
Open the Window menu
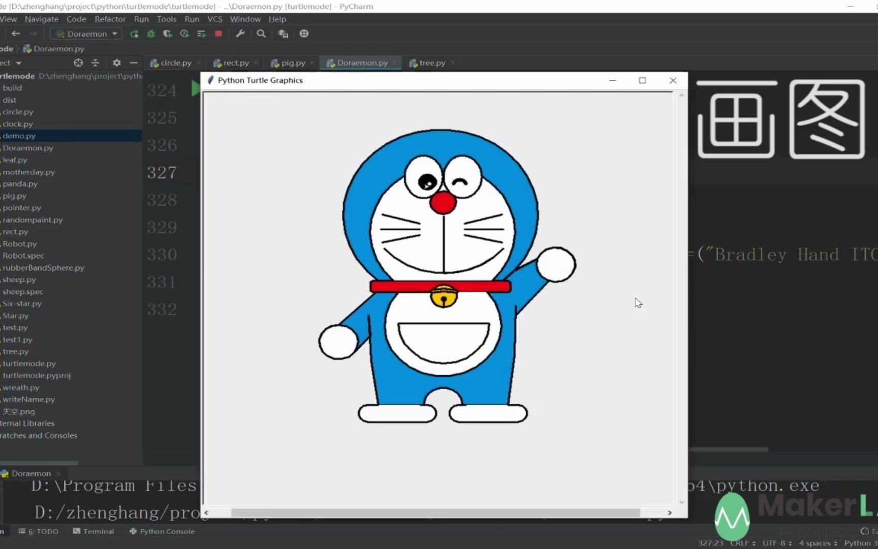pos(245,19)
